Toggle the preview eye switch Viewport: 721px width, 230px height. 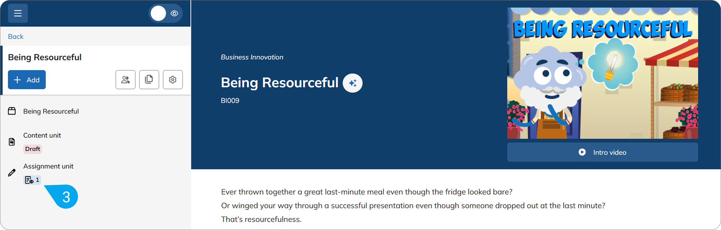coord(165,13)
